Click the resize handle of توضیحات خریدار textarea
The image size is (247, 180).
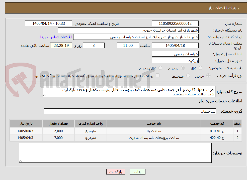[x=20, y=161]
